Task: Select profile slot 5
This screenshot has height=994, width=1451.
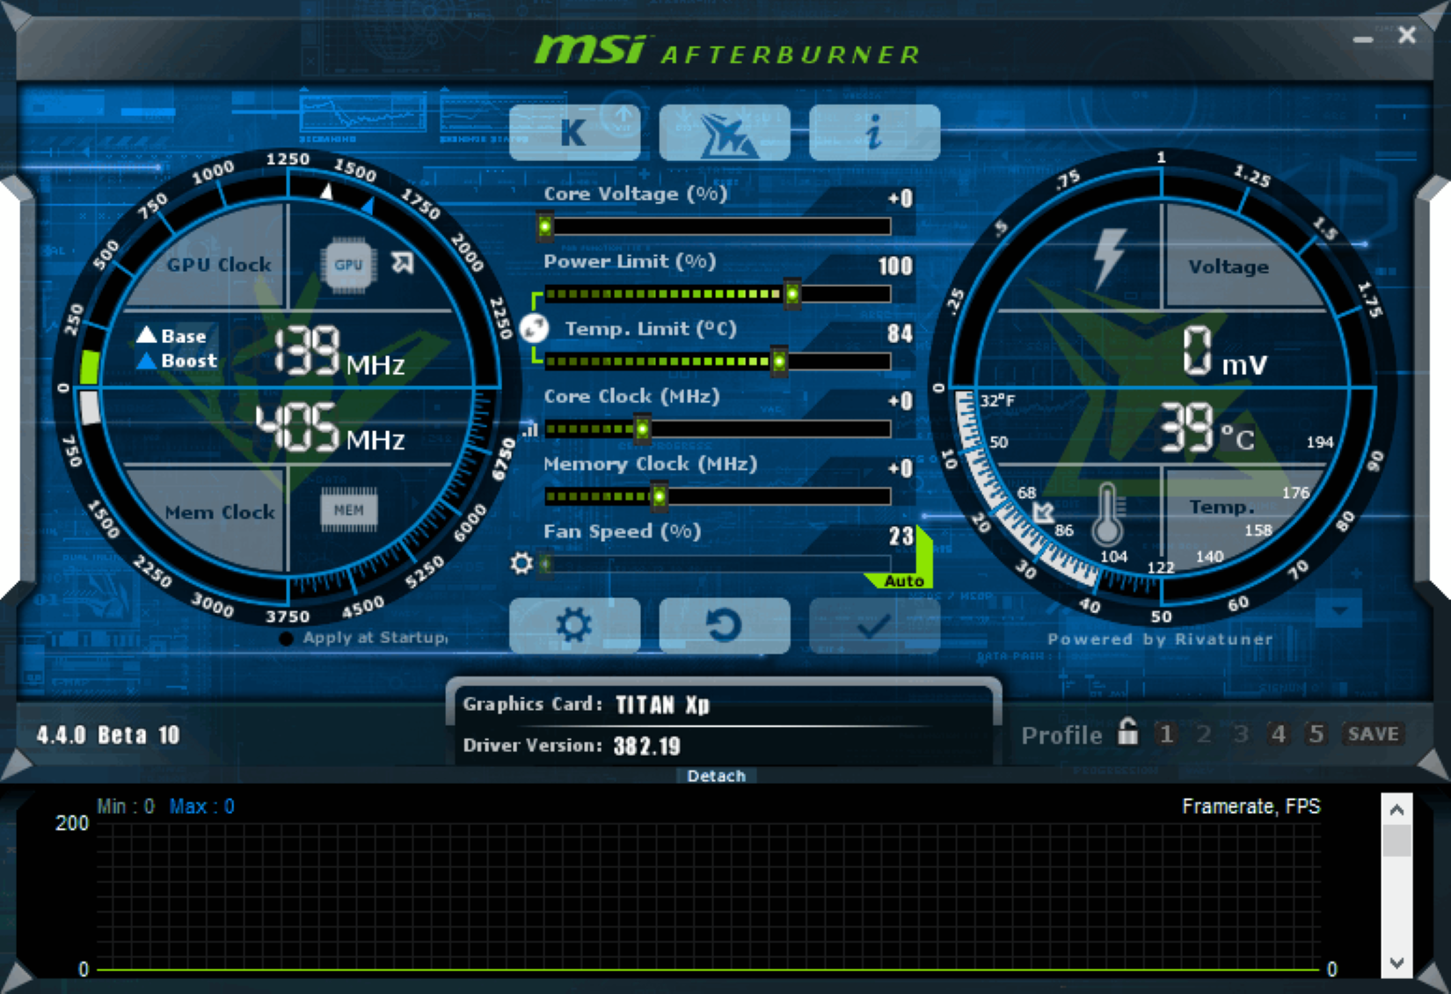Action: 1316,734
